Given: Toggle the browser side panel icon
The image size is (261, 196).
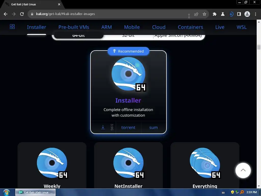Looking at the screenshot, I should click(x=239, y=14).
